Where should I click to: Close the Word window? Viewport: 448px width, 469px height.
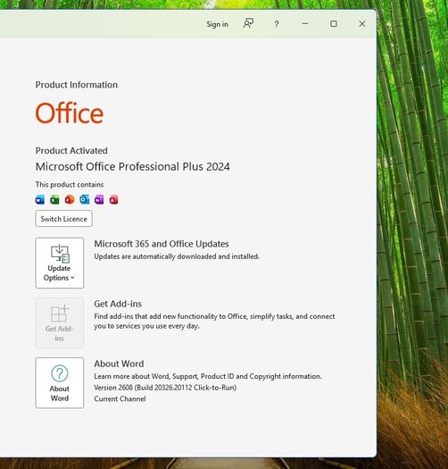pos(362,23)
